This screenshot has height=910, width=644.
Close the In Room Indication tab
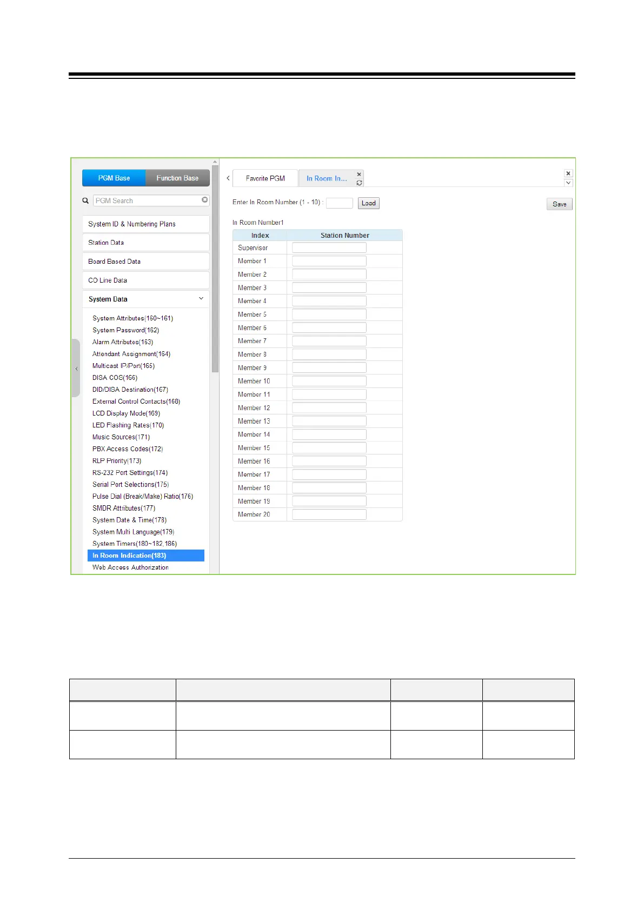[x=359, y=174]
